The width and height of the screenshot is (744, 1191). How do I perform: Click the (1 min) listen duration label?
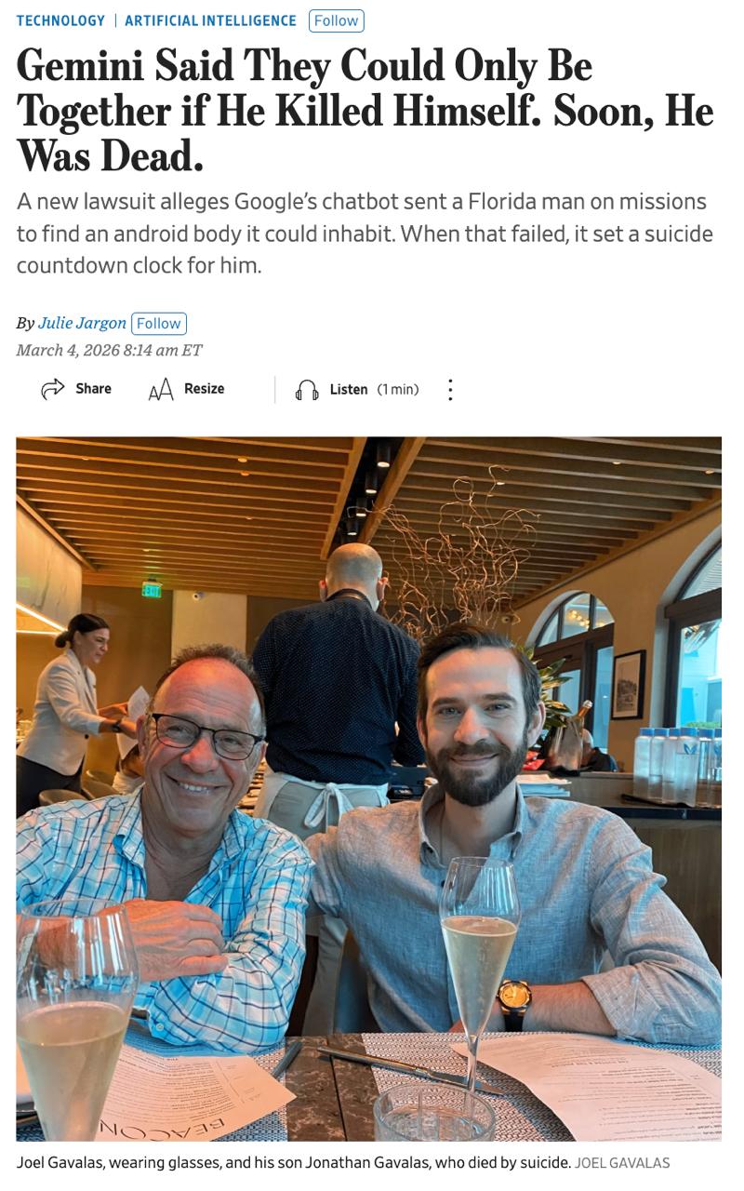[398, 390]
